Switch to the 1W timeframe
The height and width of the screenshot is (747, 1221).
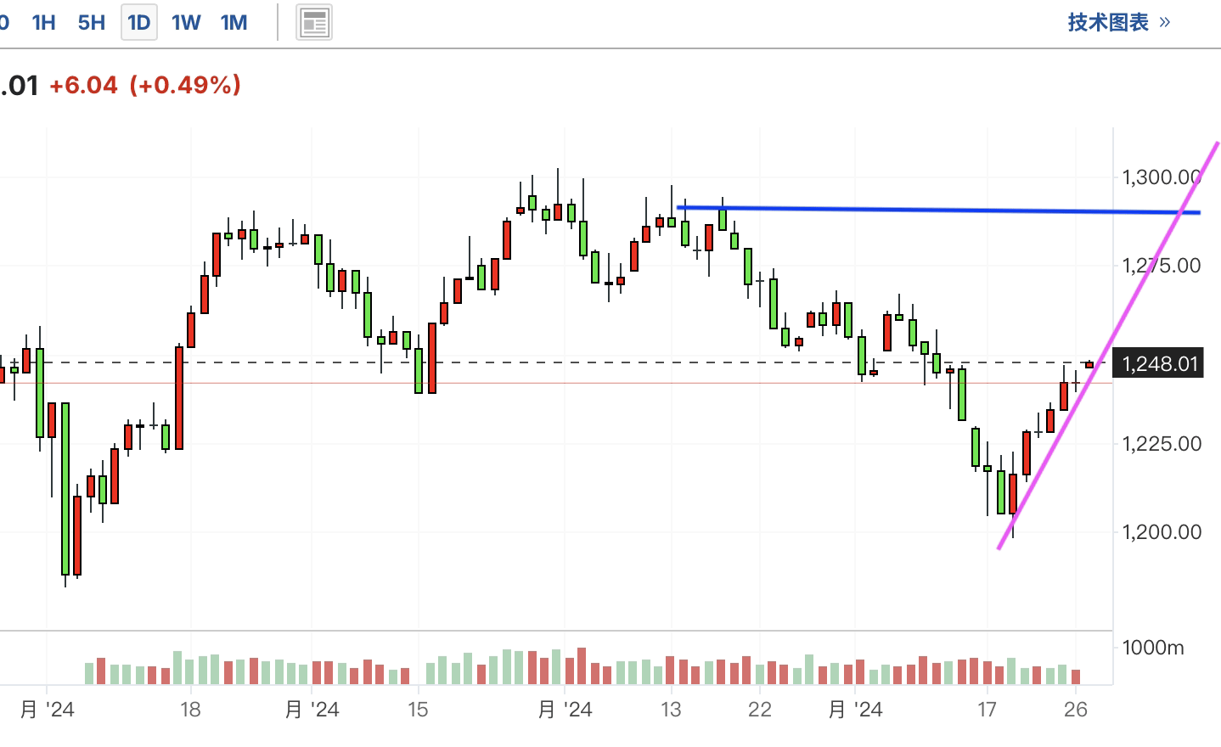coord(186,22)
